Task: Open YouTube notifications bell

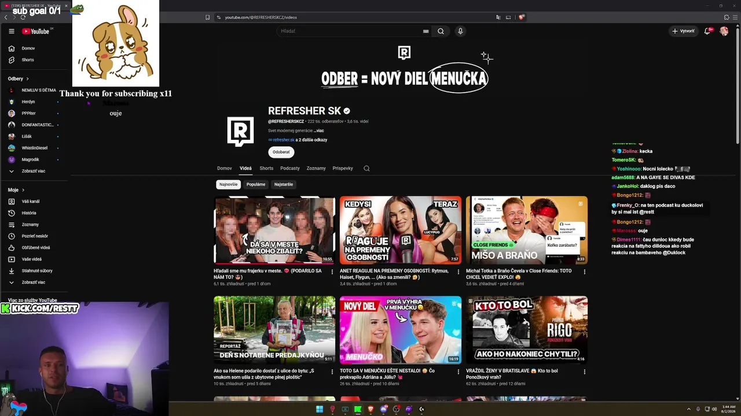Action: [x=707, y=31]
